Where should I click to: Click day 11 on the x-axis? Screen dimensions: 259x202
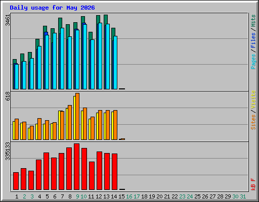pos(91,196)
